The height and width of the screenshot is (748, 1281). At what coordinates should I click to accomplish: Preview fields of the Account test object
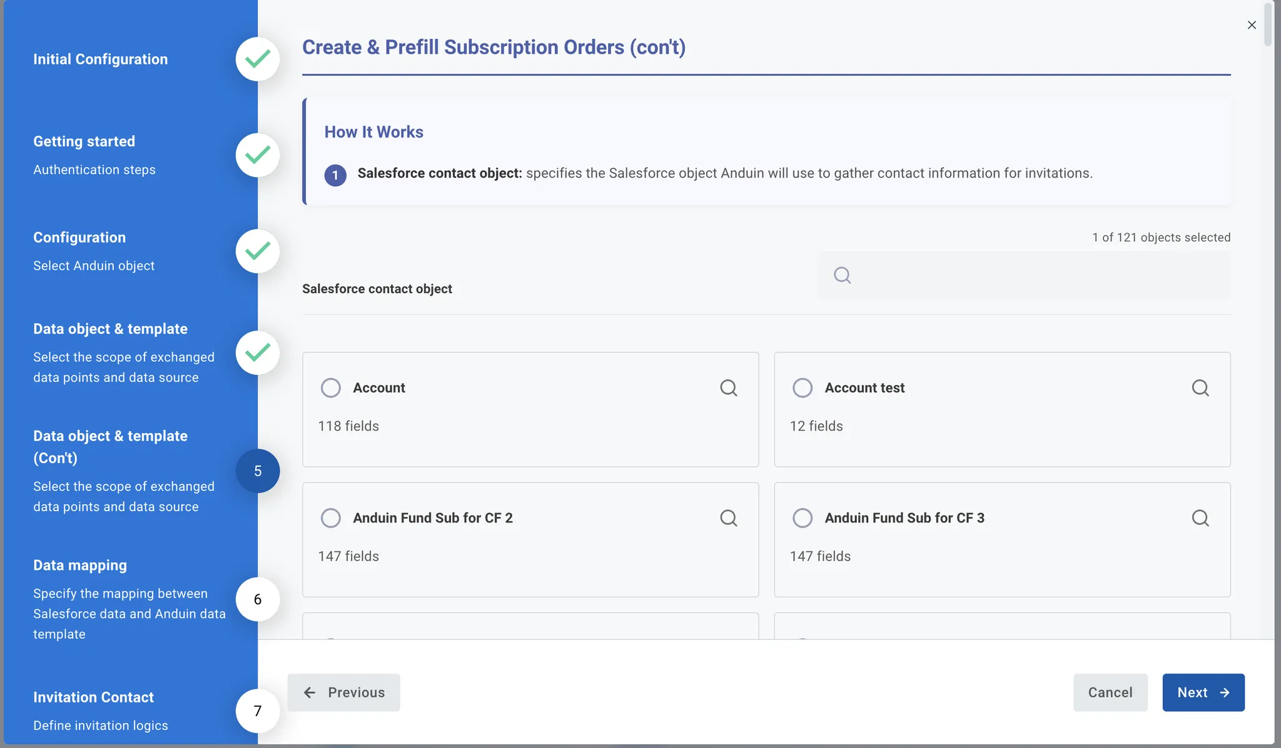tap(1200, 388)
